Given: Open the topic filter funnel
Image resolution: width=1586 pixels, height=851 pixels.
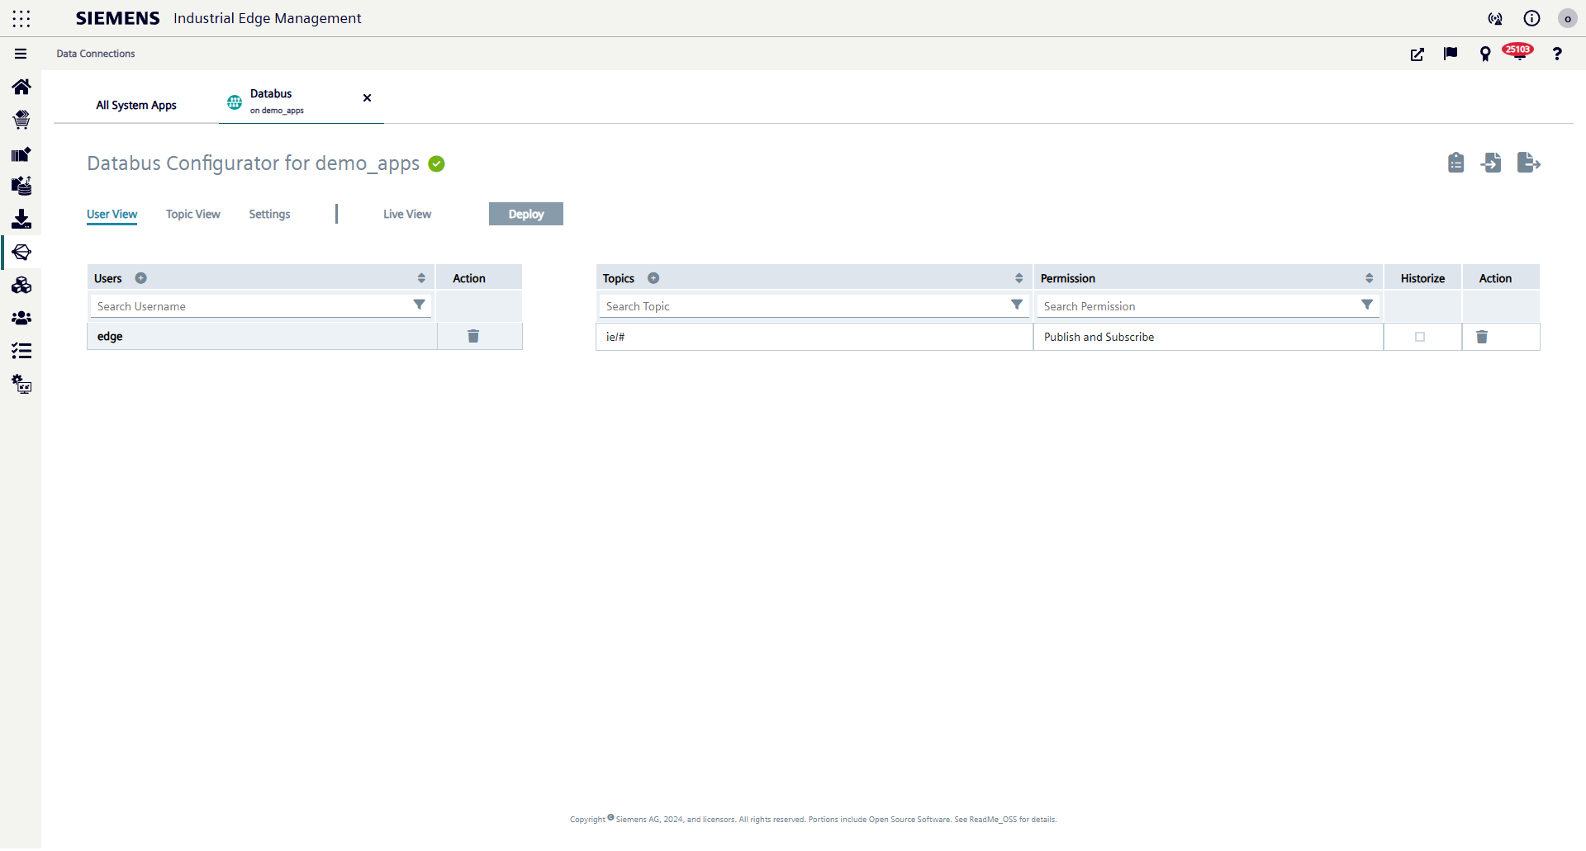Looking at the screenshot, I should [1017, 305].
